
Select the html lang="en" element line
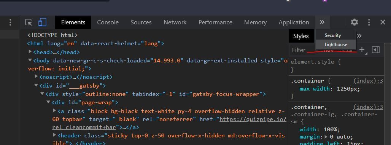95,43
